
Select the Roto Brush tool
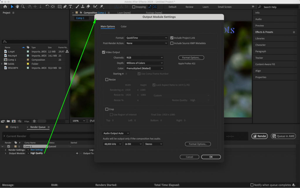click(96, 6)
